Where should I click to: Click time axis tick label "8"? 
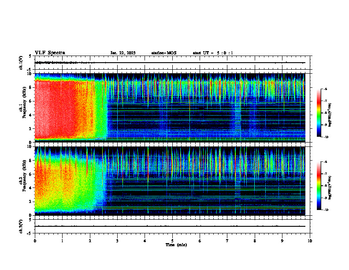[x=255, y=241]
